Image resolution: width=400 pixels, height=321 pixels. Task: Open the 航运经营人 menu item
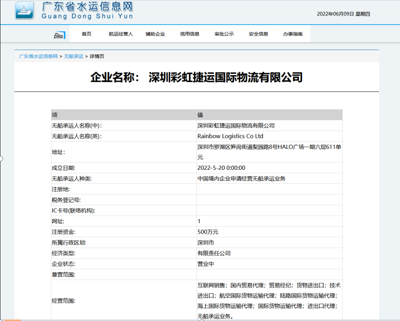pyautogui.click(x=121, y=34)
